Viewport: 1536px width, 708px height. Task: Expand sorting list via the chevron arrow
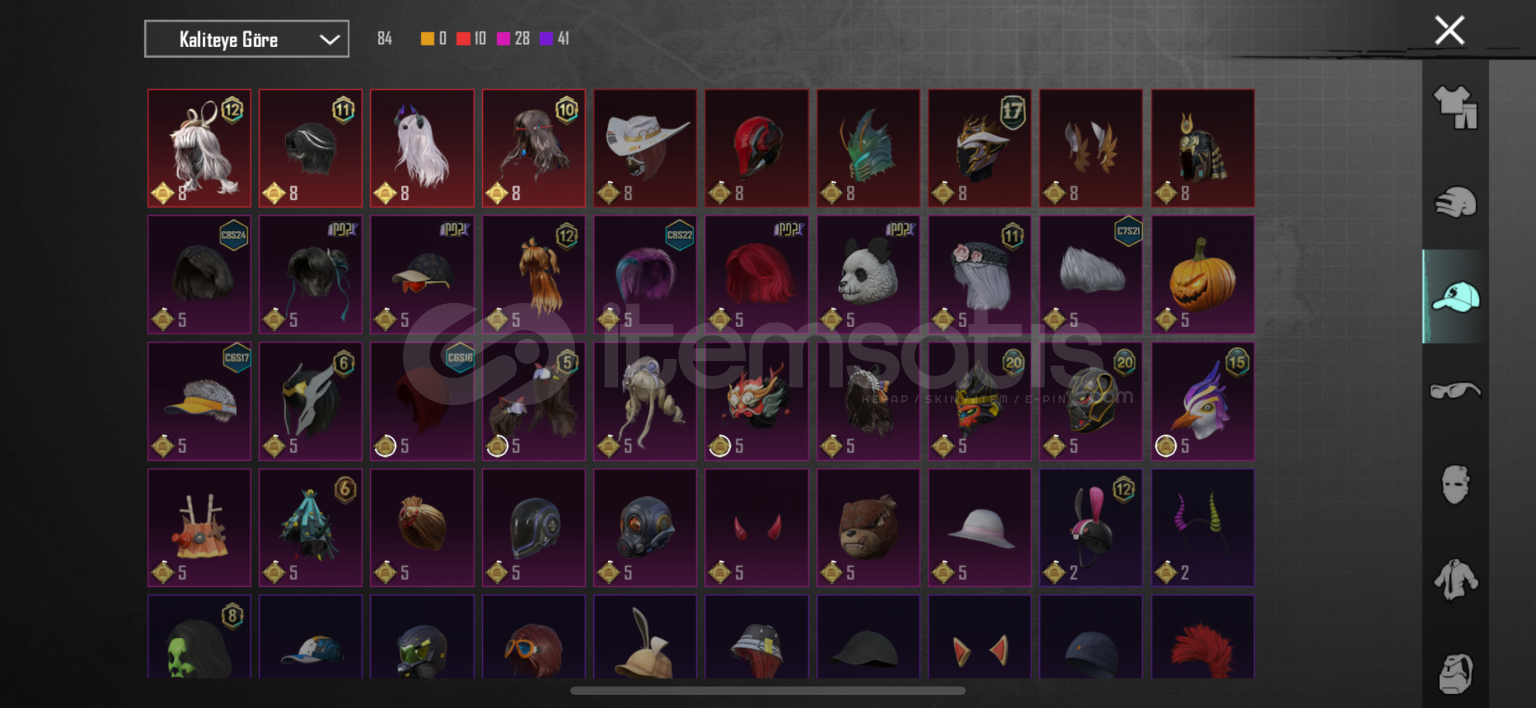click(x=329, y=40)
